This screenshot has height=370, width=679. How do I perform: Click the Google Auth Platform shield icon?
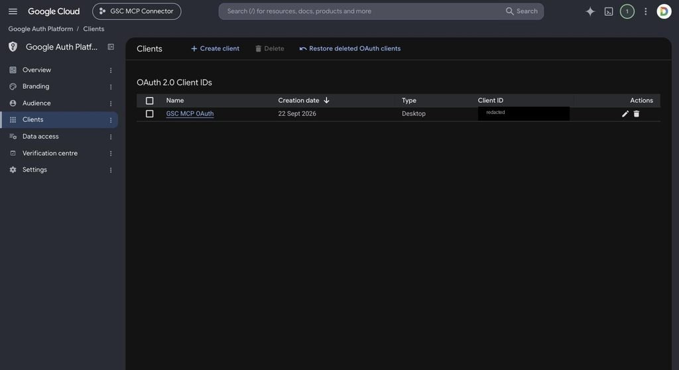[x=13, y=47]
